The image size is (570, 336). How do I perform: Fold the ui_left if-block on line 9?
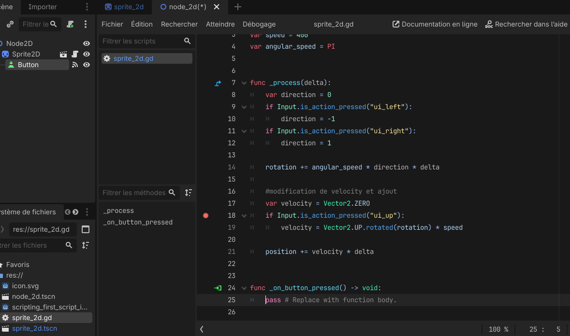click(244, 107)
